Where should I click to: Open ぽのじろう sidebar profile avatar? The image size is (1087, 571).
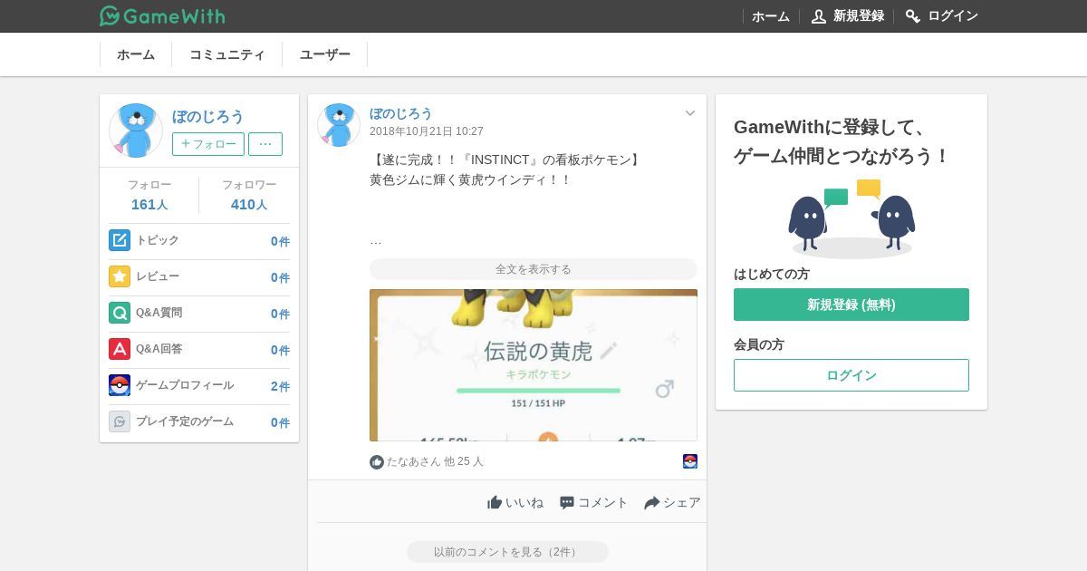(x=136, y=131)
